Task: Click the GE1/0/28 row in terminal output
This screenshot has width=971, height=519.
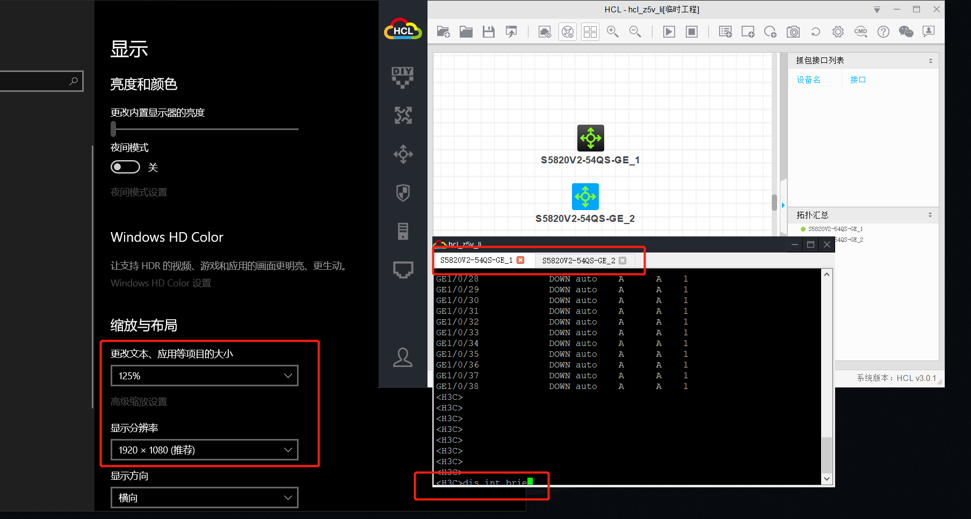Action: coord(562,279)
